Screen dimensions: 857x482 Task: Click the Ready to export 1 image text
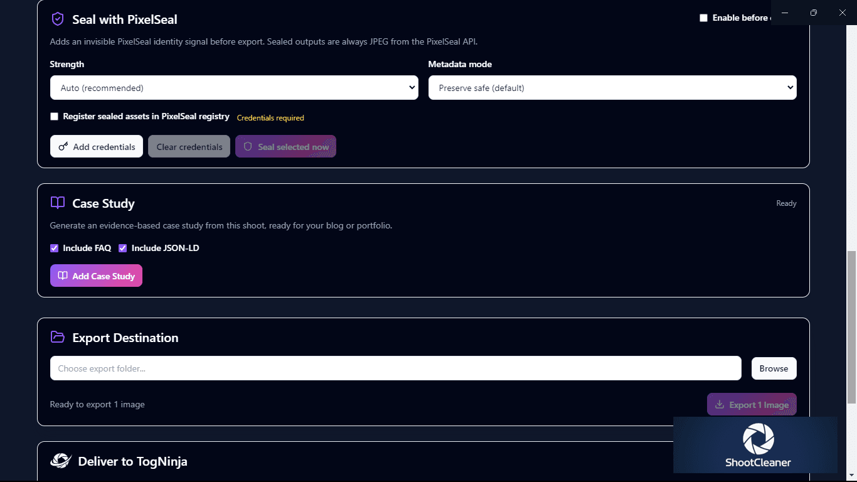(x=97, y=404)
